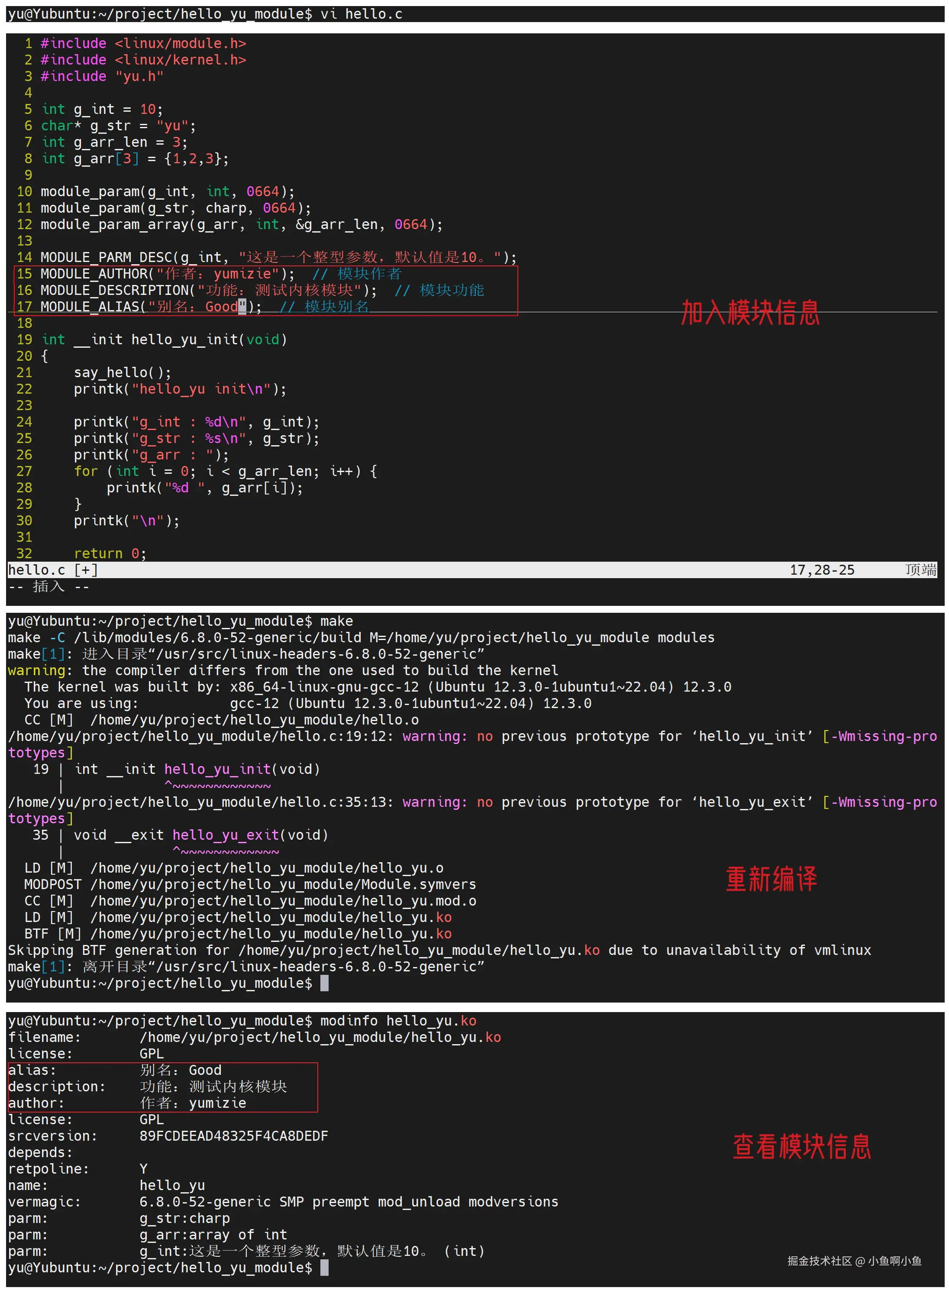949x1294 pixels.
Task: Click the alias '别名: Good' output value
Action: coord(181,1070)
